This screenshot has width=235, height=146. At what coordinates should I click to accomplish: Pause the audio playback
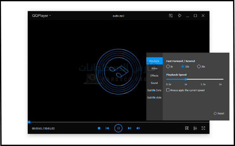pos(118,128)
